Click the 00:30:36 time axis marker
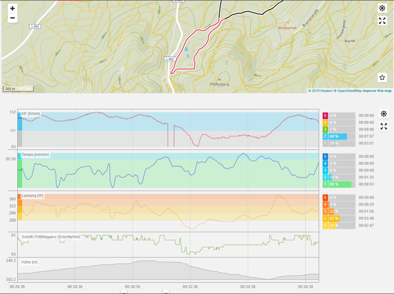Image resolution: width=394 pixels, height=294 pixels. click(132, 287)
